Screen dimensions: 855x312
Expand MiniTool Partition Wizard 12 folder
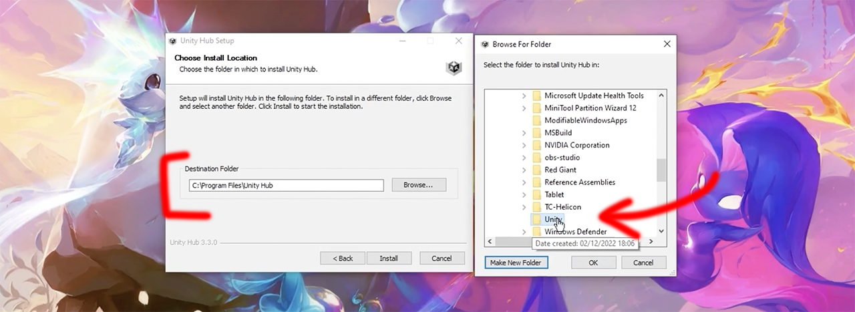[x=524, y=108]
